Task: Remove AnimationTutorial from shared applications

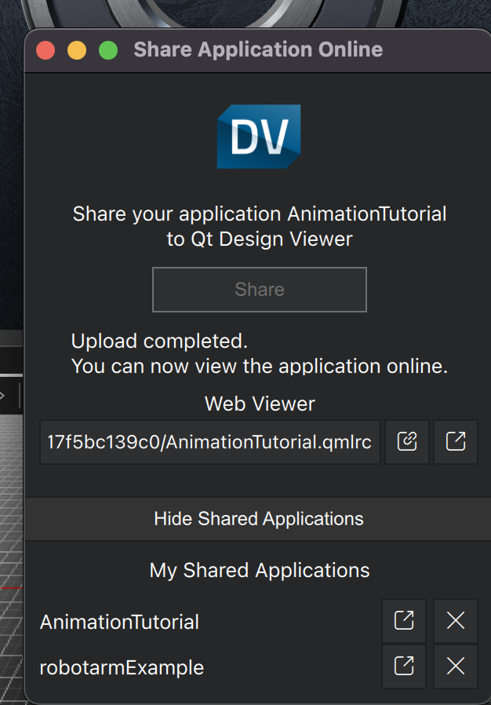Action: click(456, 621)
